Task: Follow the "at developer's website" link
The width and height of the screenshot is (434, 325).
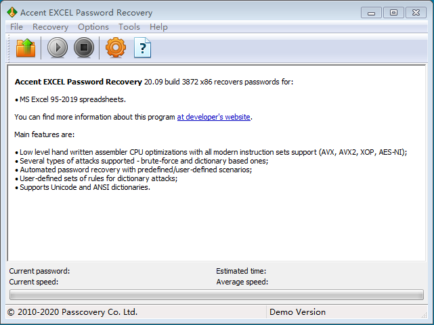Action: click(x=214, y=117)
